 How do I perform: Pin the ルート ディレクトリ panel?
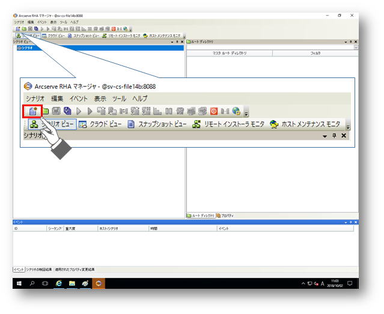point(351,42)
